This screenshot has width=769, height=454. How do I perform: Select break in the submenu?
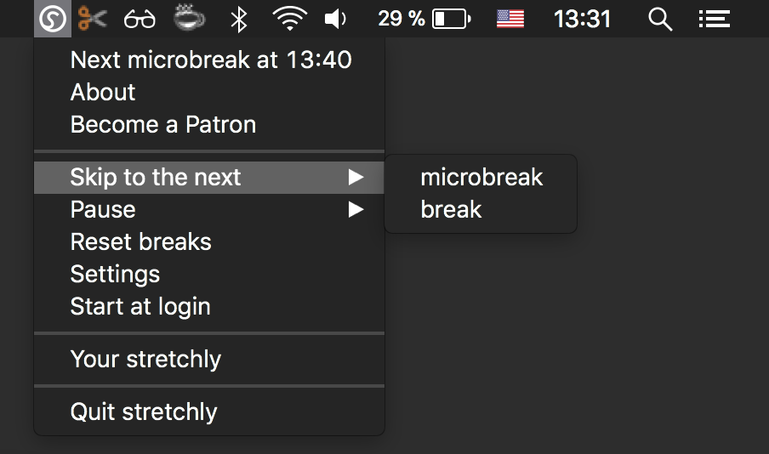[481, 209]
